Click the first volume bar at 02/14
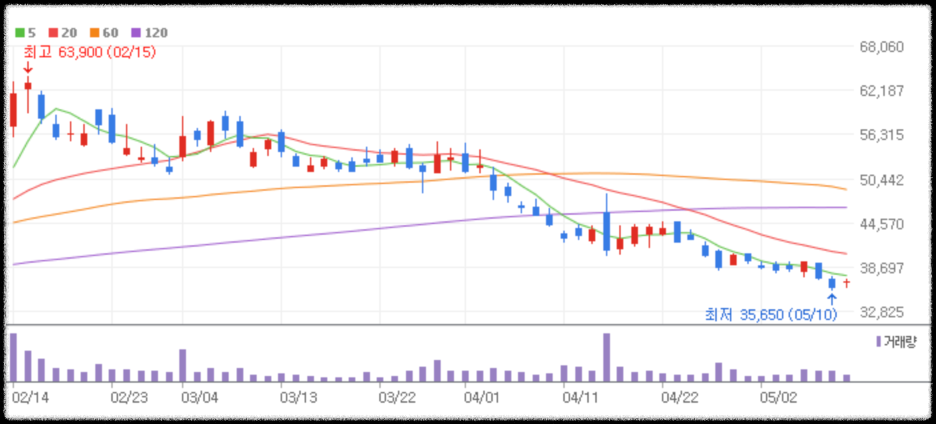 click(x=13, y=357)
